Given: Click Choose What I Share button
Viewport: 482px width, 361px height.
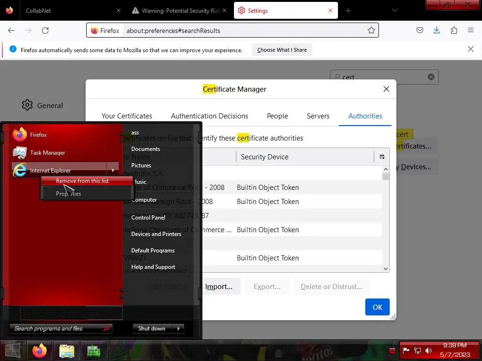Looking at the screenshot, I should (282, 50).
